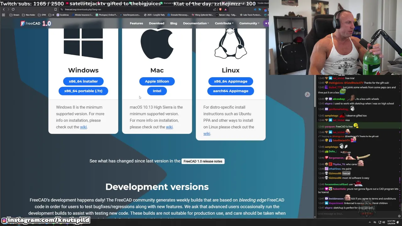
Task: Click the Linux Tux penguin image
Action: click(231, 44)
